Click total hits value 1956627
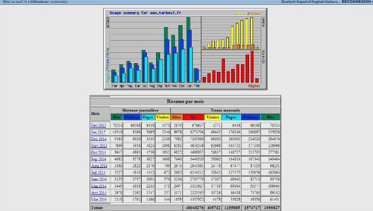This screenshot has width=373, height=211. click(271, 208)
